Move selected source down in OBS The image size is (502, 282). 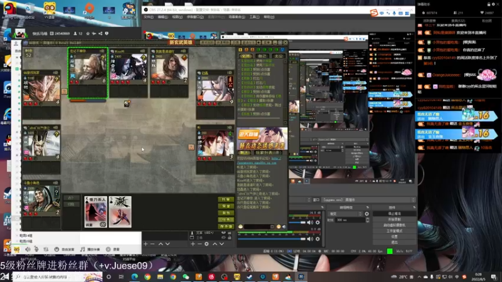click(222, 244)
